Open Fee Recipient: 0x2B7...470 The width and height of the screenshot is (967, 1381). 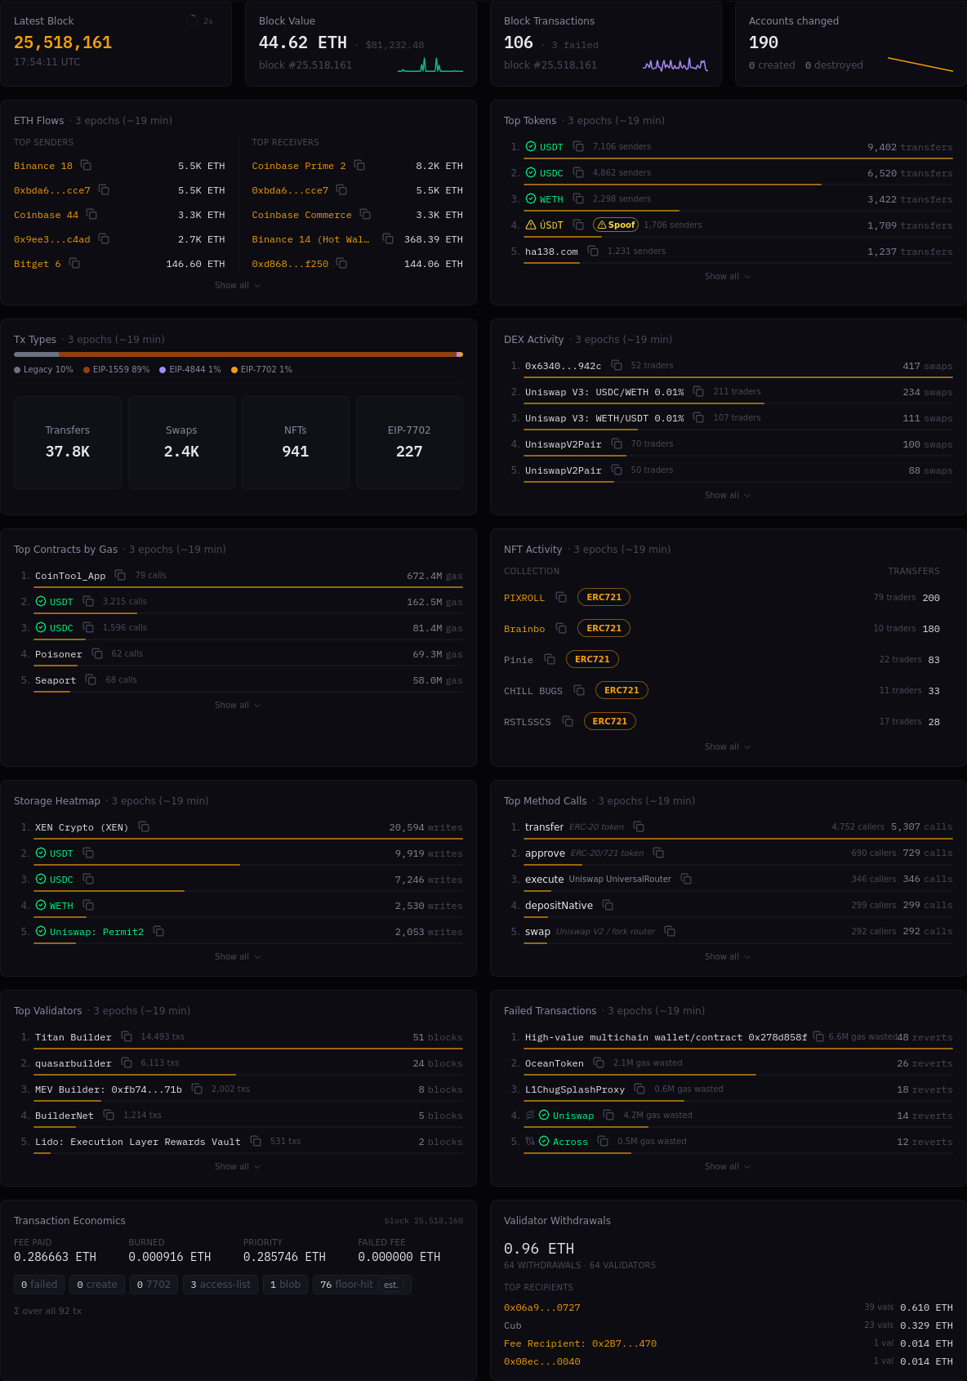[x=580, y=1343]
